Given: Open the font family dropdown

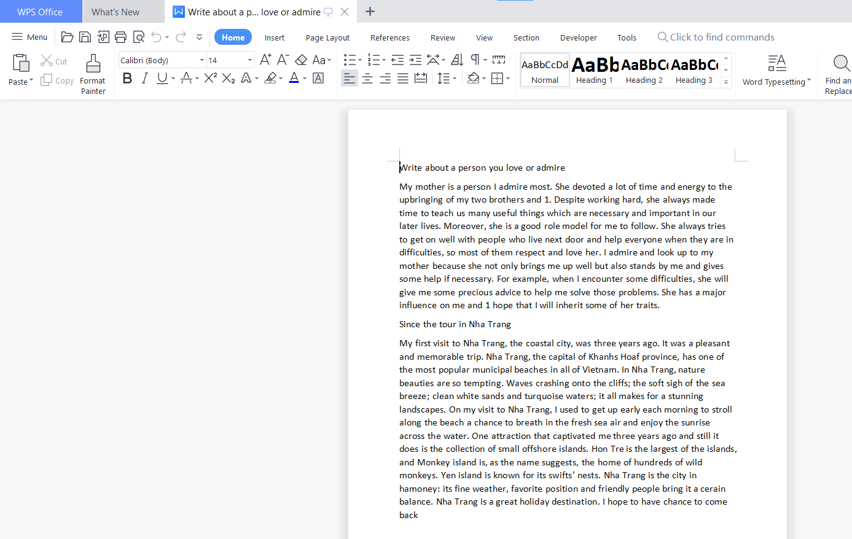Looking at the screenshot, I should point(201,59).
